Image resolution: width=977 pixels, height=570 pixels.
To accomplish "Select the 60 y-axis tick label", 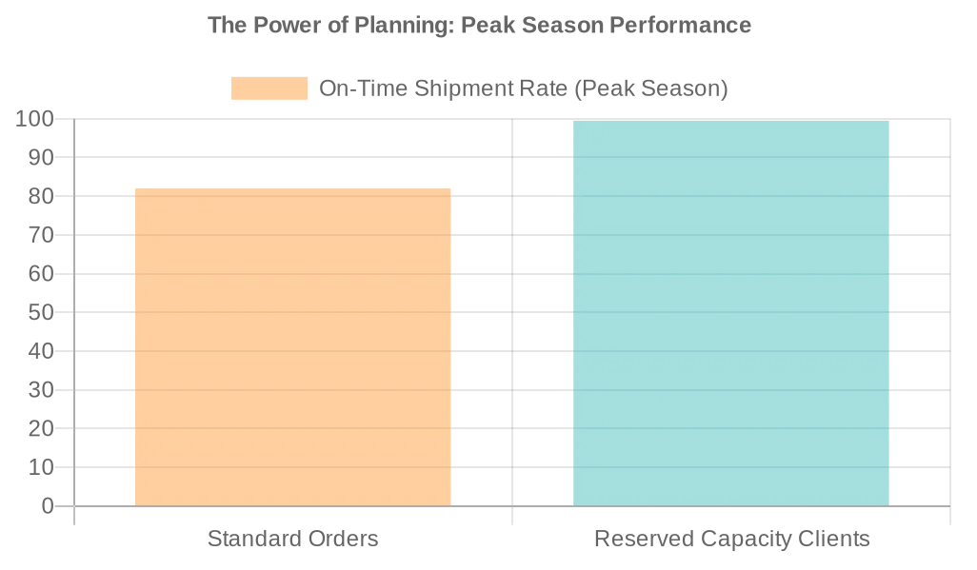I will [x=40, y=274].
